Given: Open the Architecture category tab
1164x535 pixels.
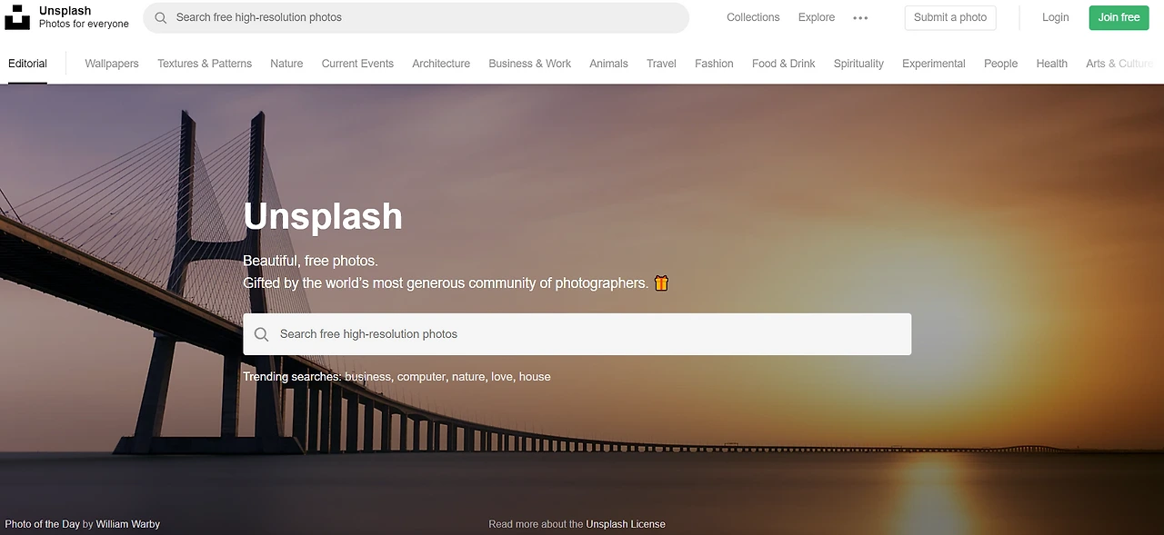Looking at the screenshot, I should (441, 64).
